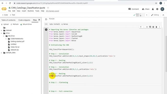Image resolution: width=167 pixels, height=94 pixels.
Task: Click the empty line under Step 3 Flattening
Action: (x=105, y=85)
